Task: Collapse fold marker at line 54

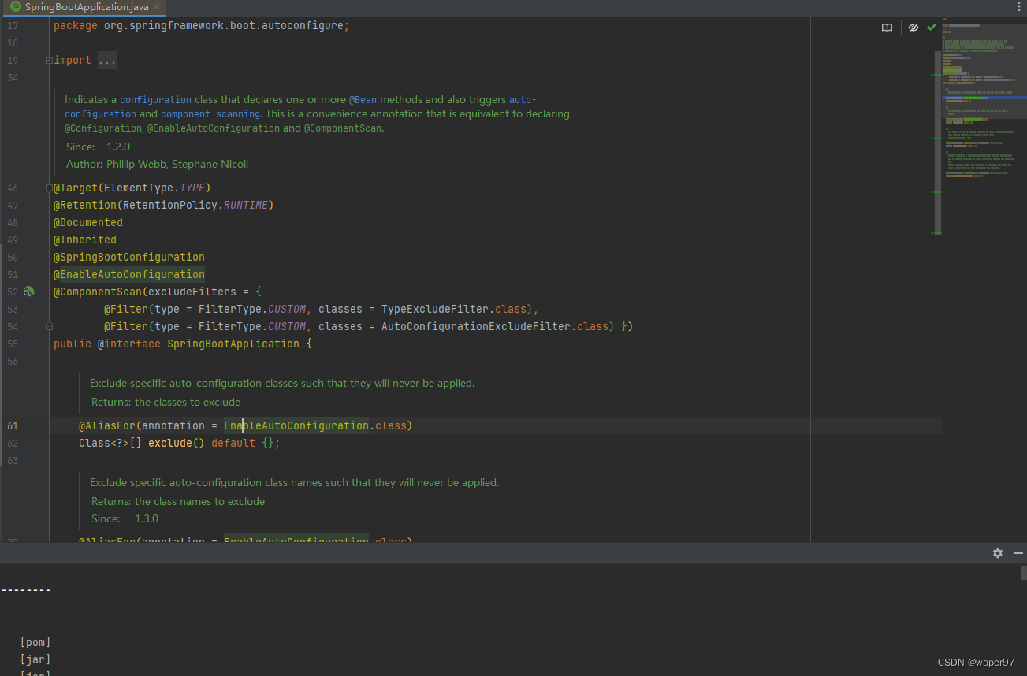Action: coord(49,326)
